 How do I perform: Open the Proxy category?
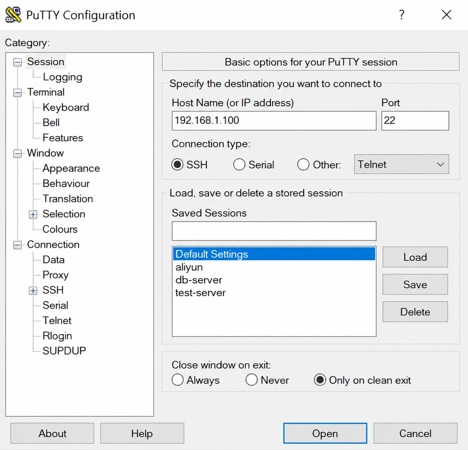(x=56, y=275)
